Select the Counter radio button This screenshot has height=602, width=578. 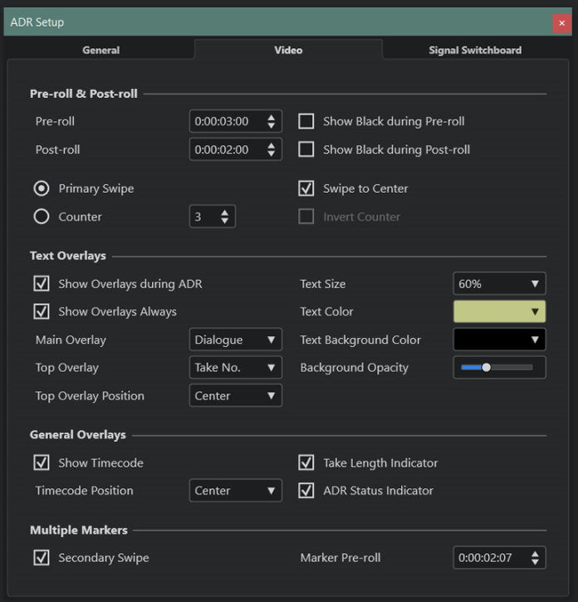coord(42,217)
